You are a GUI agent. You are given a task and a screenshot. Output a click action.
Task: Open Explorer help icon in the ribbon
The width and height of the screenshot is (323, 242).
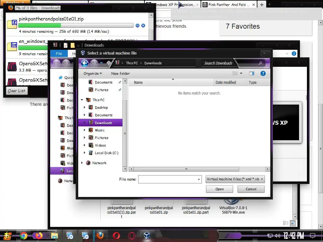point(294,54)
